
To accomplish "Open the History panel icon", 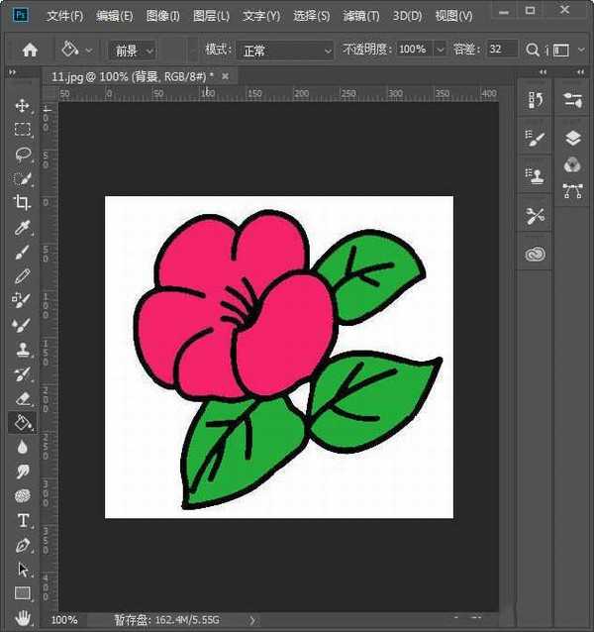I will tap(536, 100).
